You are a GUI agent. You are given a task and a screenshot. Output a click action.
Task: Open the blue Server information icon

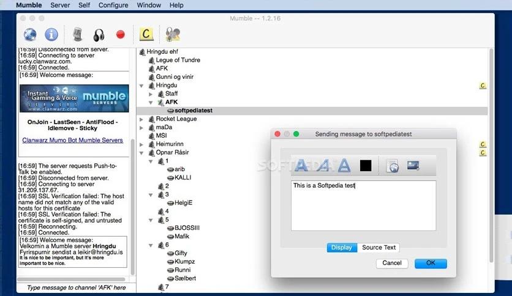51,34
